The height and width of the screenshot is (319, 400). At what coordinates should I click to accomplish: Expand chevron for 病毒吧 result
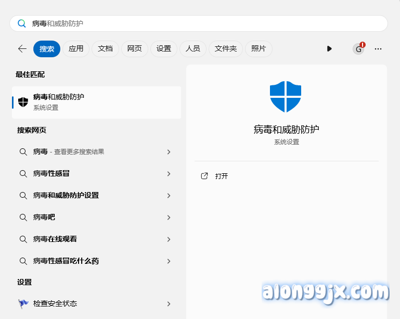pyautogui.click(x=169, y=218)
